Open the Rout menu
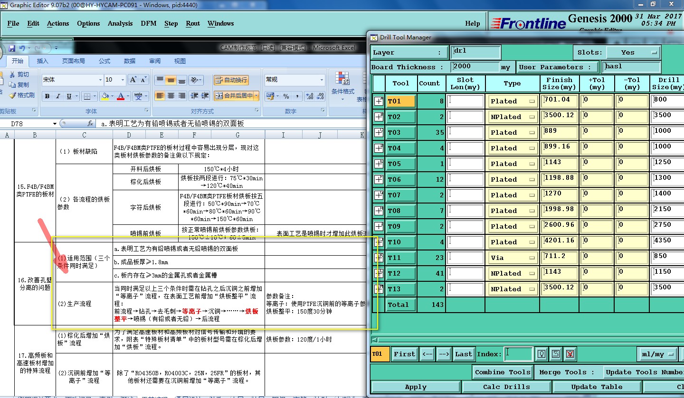The width and height of the screenshot is (684, 398). tap(193, 23)
